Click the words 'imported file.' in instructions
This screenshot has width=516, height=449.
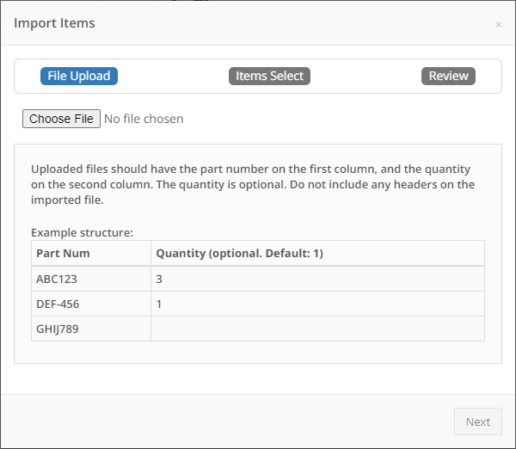click(67, 200)
